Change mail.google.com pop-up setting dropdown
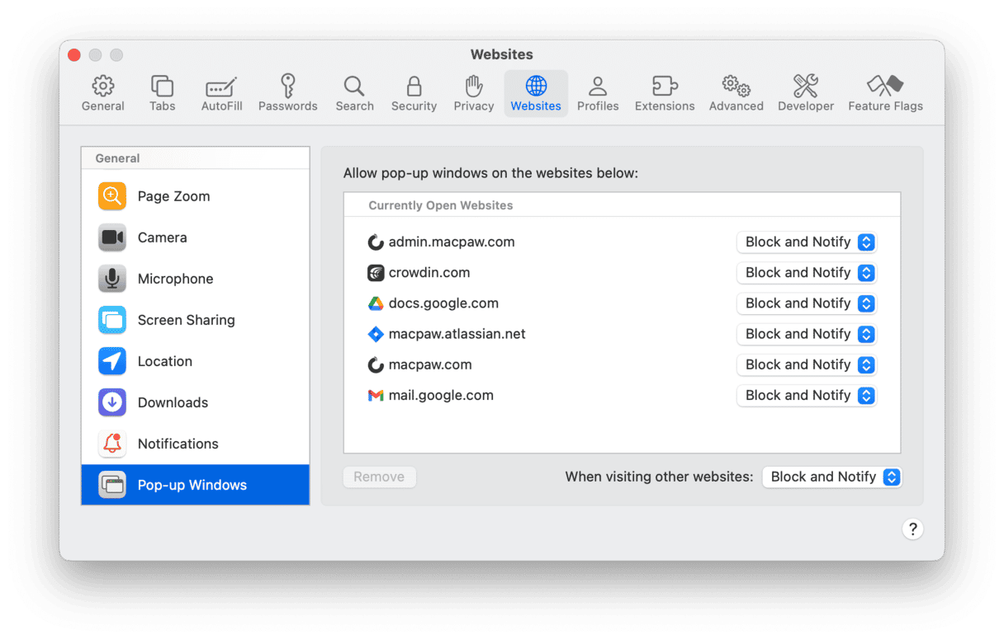1004x639 pixels. pos(806,396)
